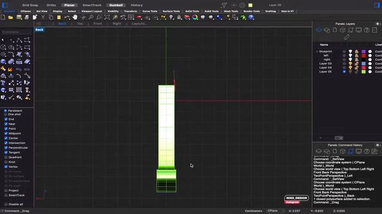The width and height of the screenshot is (382, 214).
Task: Click the padlock Lock objects icon
Action: (x=179, y=17)
